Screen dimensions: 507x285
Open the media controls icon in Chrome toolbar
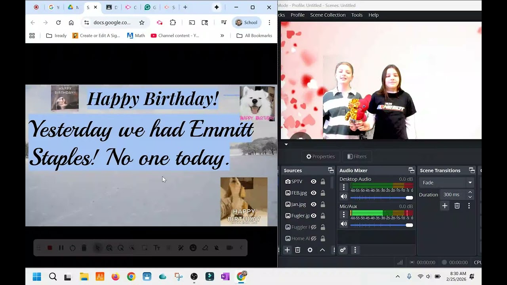pos(224,23)
